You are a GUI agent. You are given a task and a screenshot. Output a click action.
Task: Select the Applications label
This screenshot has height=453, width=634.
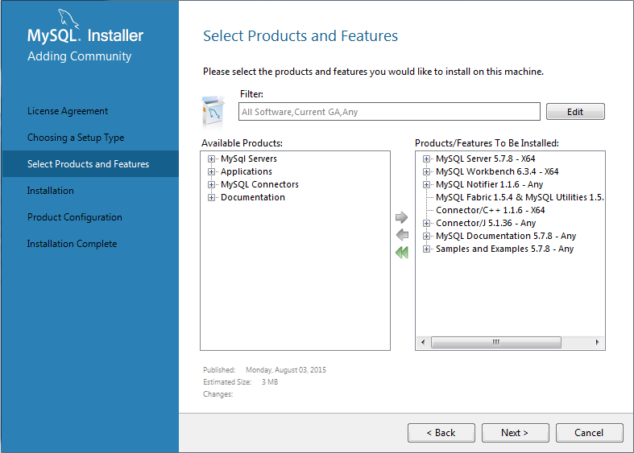point(247,171)
